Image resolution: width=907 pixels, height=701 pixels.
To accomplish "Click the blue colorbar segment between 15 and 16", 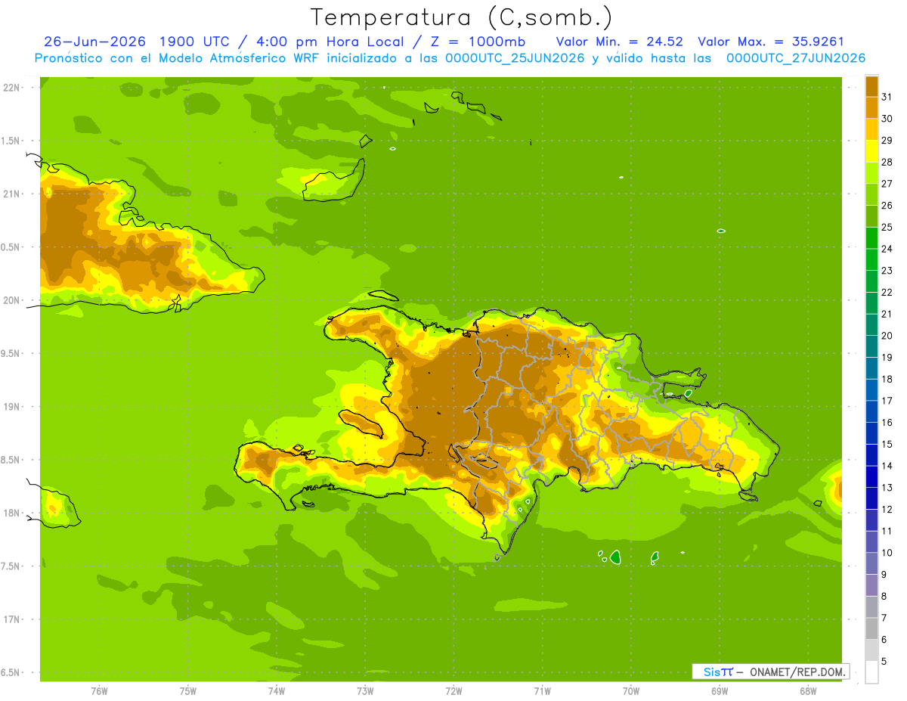I will [x=871, y=433].
